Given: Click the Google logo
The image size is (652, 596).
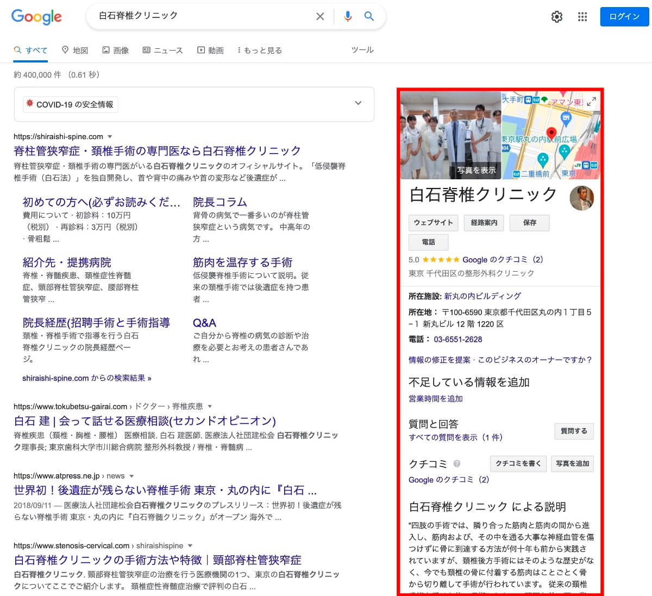Looking at the screenshot, I should point(36,17).
